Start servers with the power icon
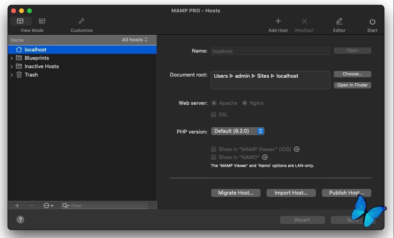 [372, 22]
